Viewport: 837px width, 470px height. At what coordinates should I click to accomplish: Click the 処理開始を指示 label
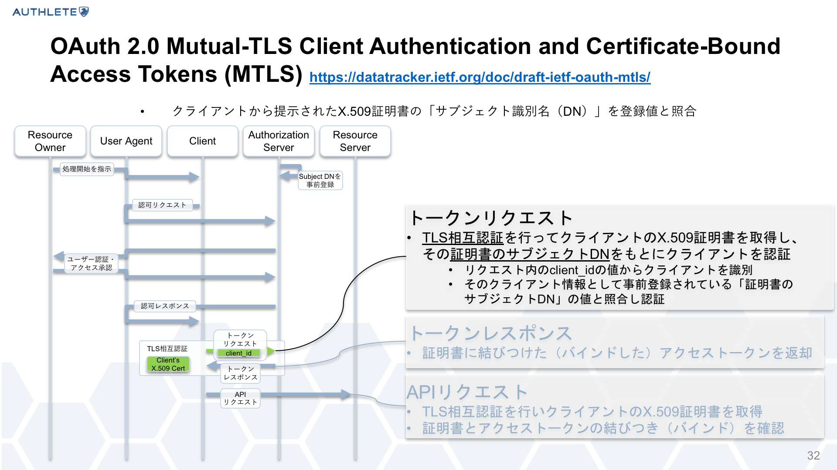pos(86,169)
